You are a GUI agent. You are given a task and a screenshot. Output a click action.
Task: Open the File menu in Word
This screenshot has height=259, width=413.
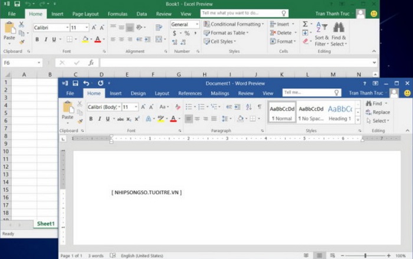tap(70, 93)
